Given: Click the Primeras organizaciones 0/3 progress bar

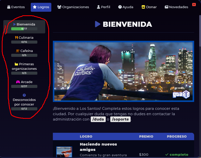Looking at the screenshot, I should [24, 73].
